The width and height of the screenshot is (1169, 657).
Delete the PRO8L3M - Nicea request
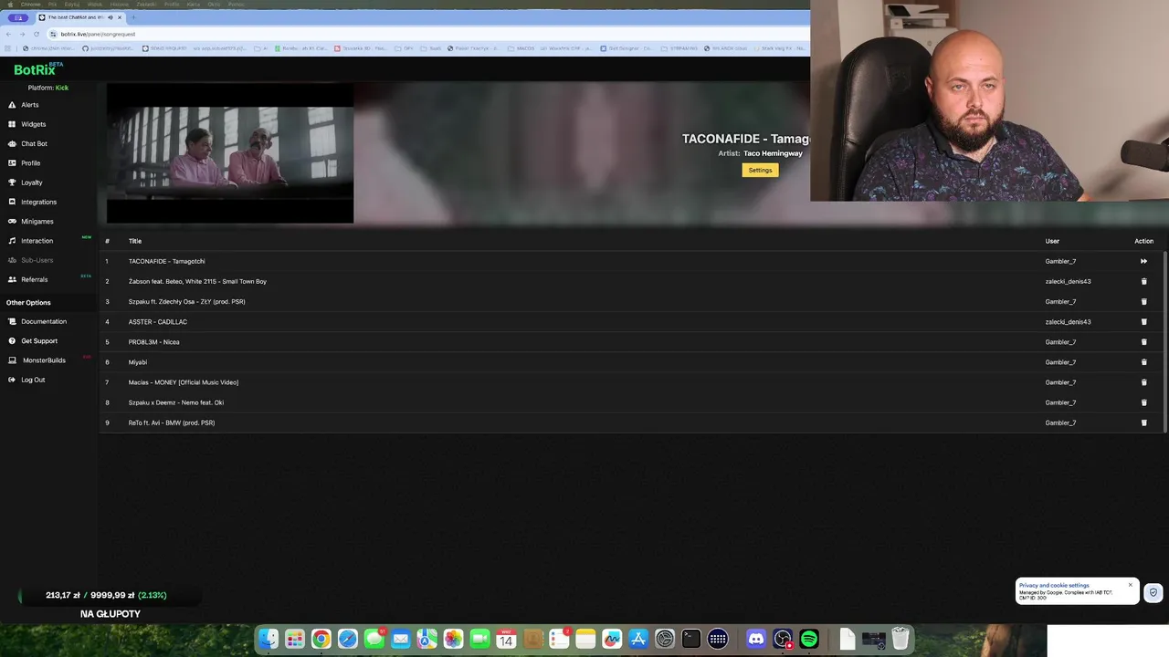pos(1143,342)
